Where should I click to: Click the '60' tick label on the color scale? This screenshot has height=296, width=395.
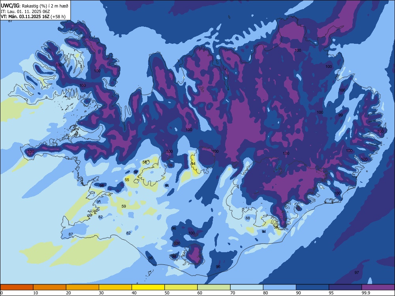point(200,293)
